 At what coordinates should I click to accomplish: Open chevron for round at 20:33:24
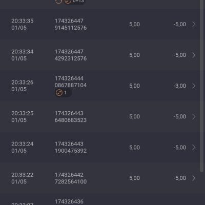194,147
